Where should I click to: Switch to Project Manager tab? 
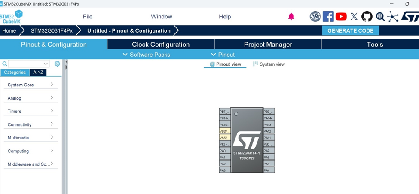(268, 45)
